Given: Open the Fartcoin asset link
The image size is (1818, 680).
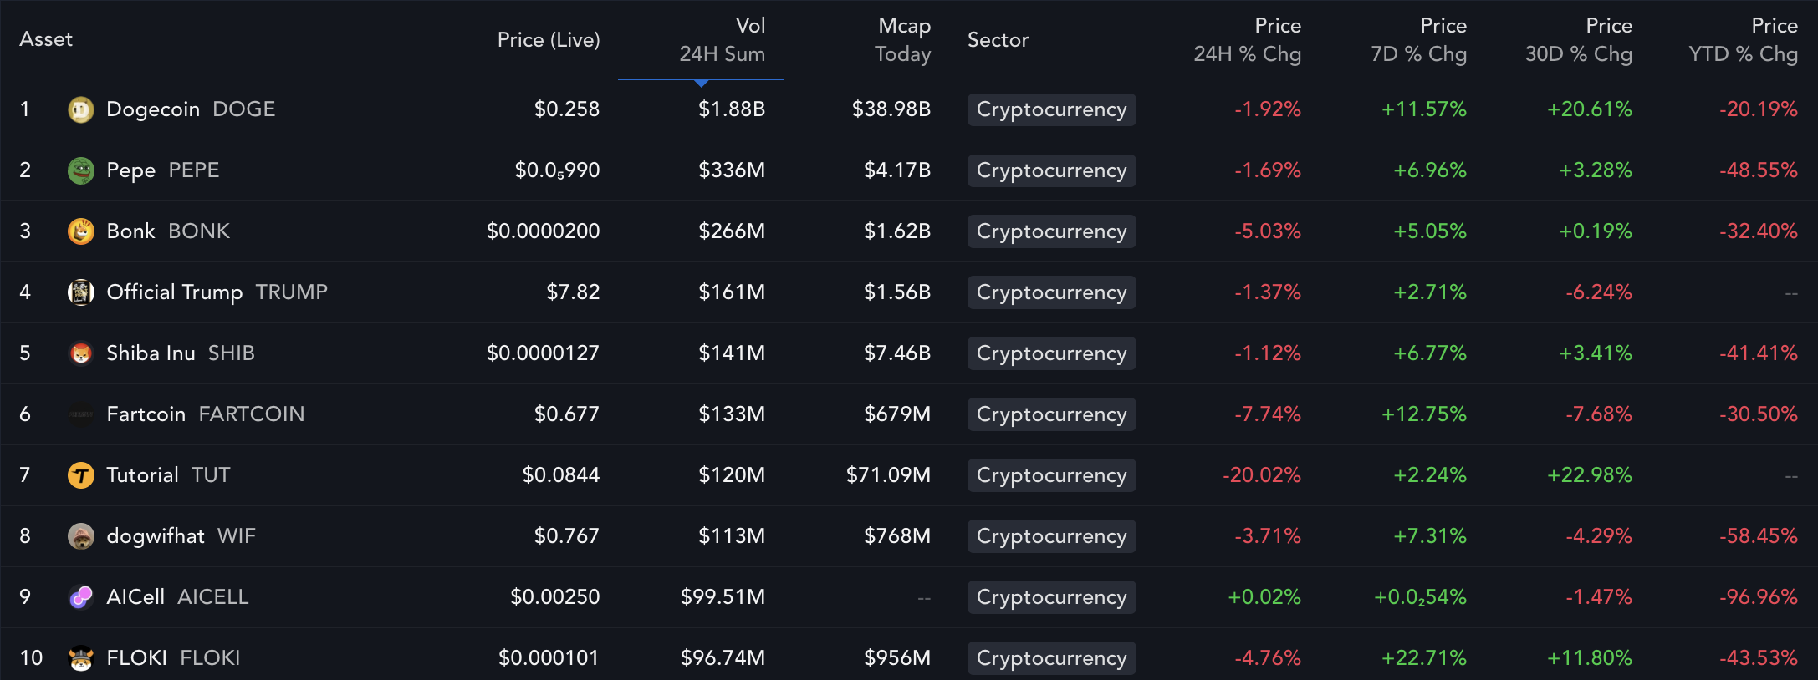Looking at the screenshot, I should 146,414.
